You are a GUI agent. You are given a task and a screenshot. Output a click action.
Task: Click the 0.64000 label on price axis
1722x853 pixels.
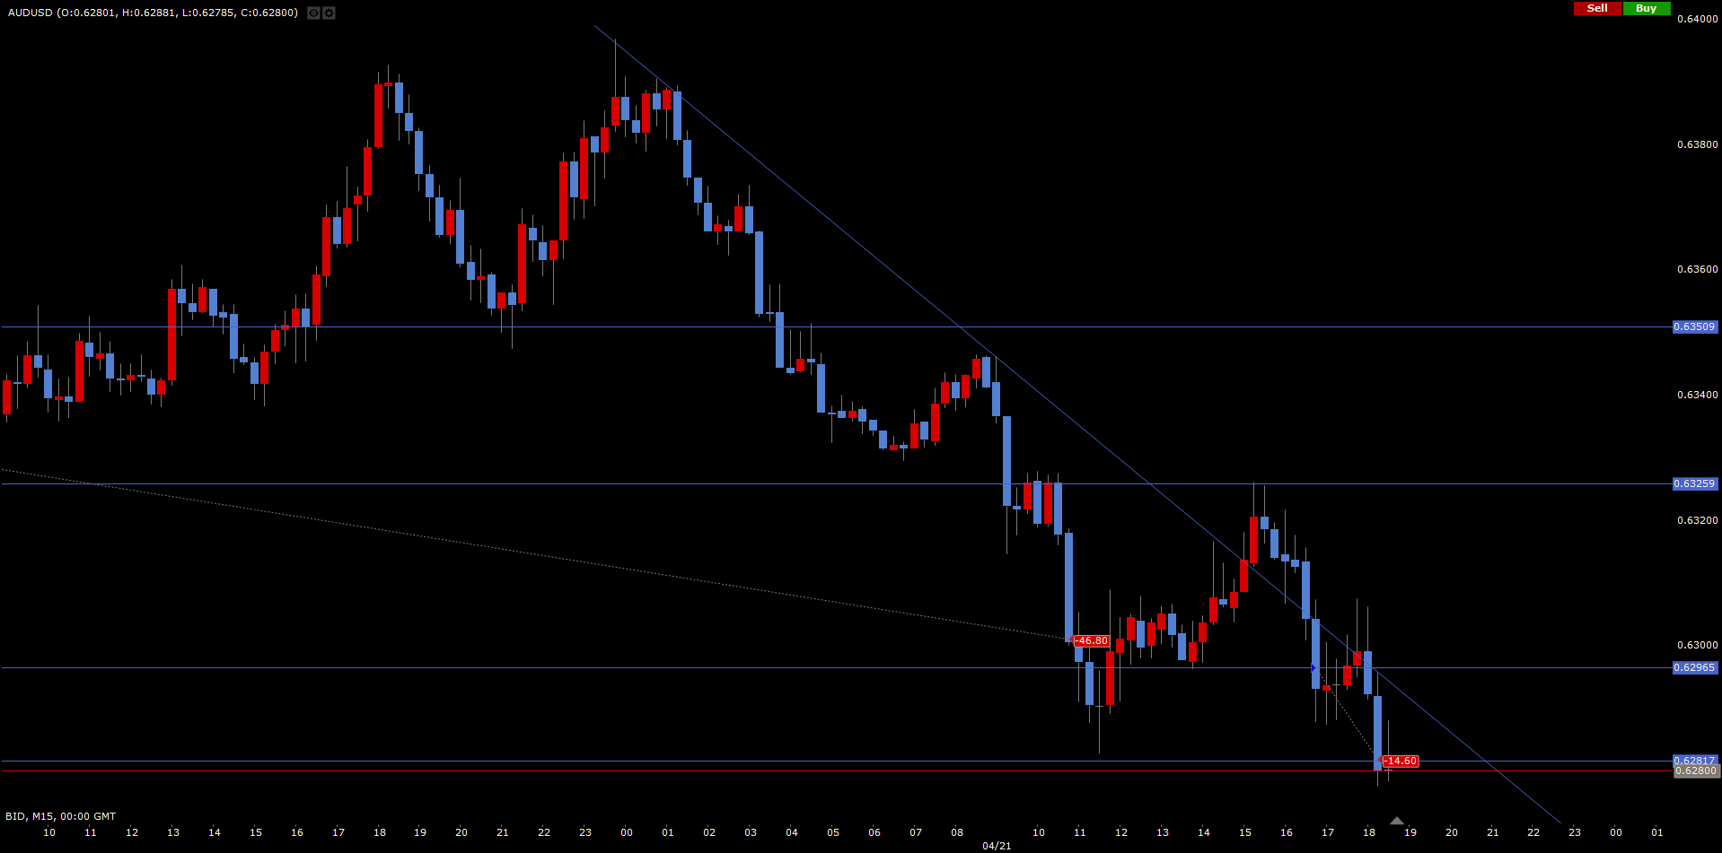[x=1697, y=19]
